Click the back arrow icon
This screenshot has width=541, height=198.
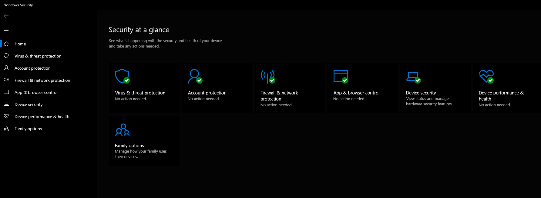[x=6, y=16]
